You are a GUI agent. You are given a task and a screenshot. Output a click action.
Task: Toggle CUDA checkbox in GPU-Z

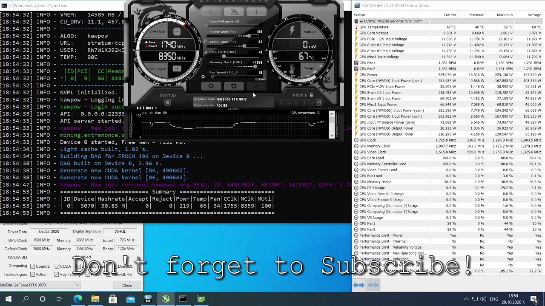tap(57, 266)
